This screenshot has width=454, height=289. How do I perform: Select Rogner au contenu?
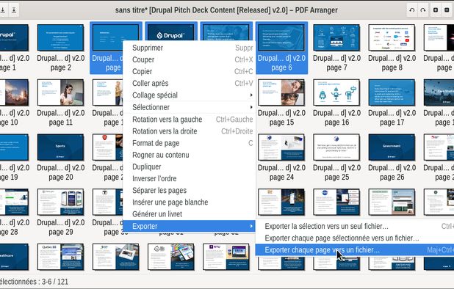click(190, 155)
